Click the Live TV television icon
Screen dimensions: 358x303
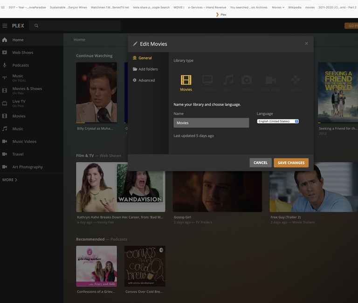(x=5, y=103)
